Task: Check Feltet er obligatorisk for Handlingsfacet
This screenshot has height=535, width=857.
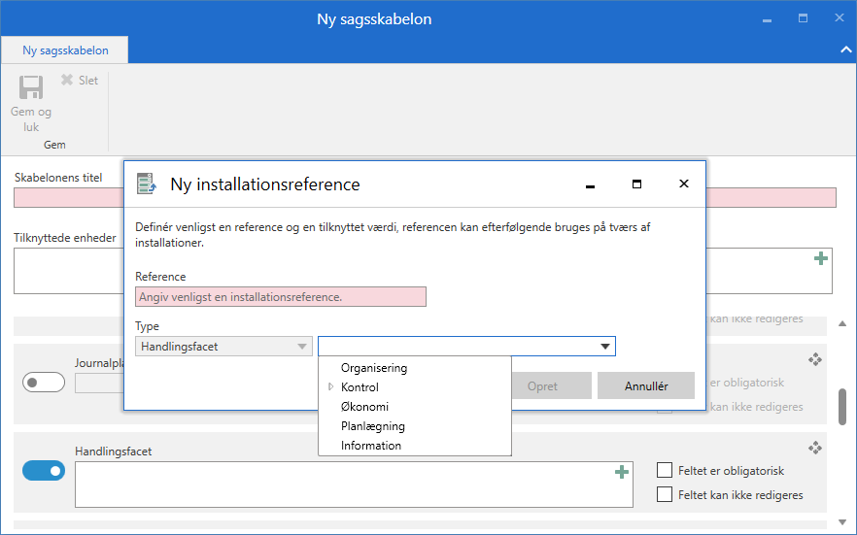Action: [x=665, y=471]
